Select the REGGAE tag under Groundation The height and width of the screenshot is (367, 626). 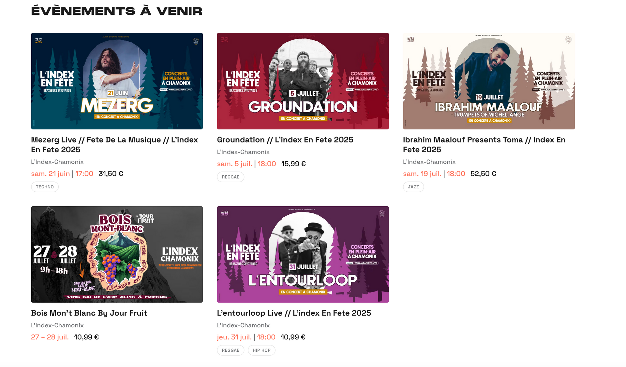[231, 177]
